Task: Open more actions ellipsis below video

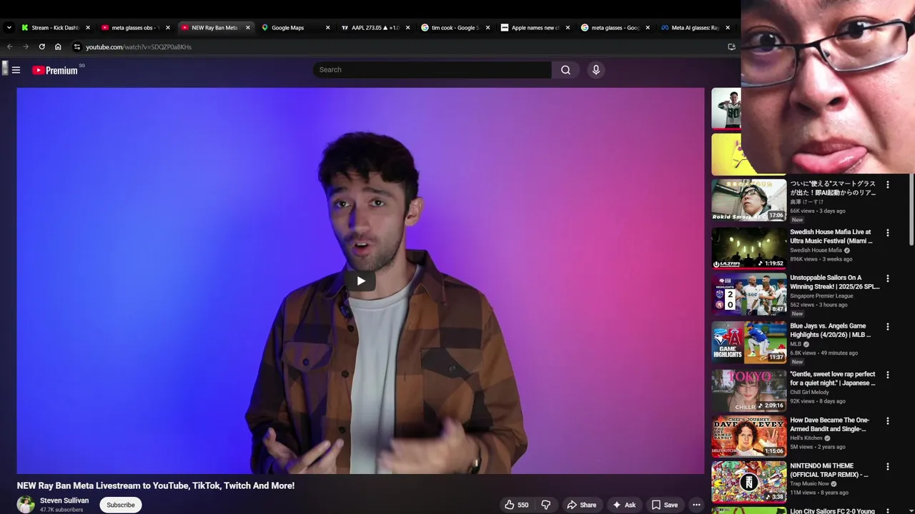Action: coord(696,505)
